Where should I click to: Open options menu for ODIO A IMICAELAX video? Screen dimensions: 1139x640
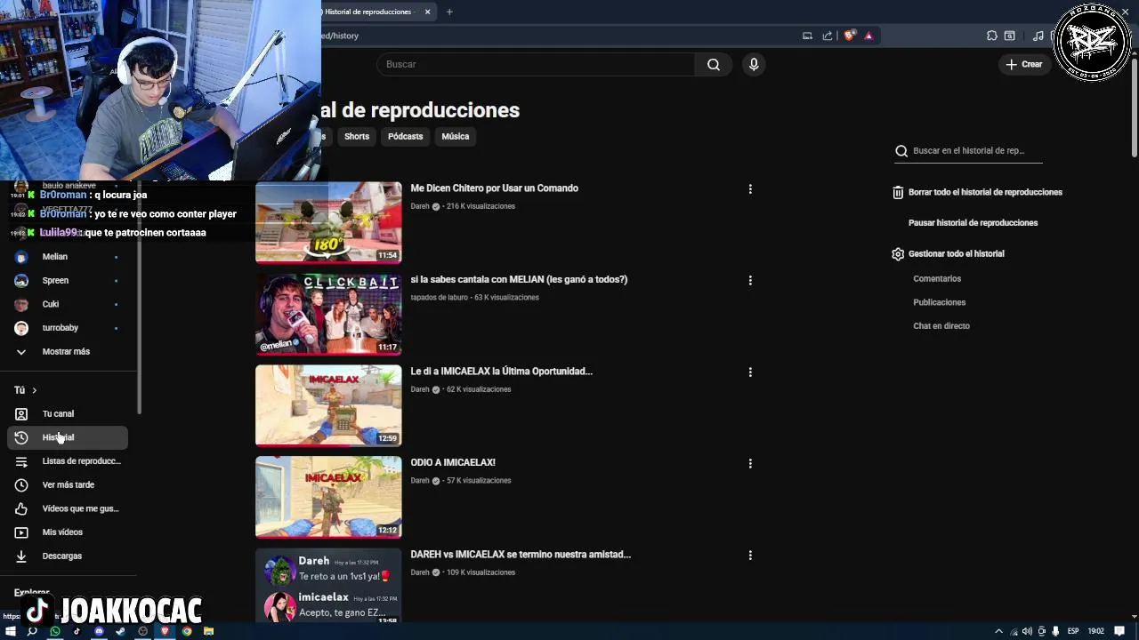click(x=750, y=463)
